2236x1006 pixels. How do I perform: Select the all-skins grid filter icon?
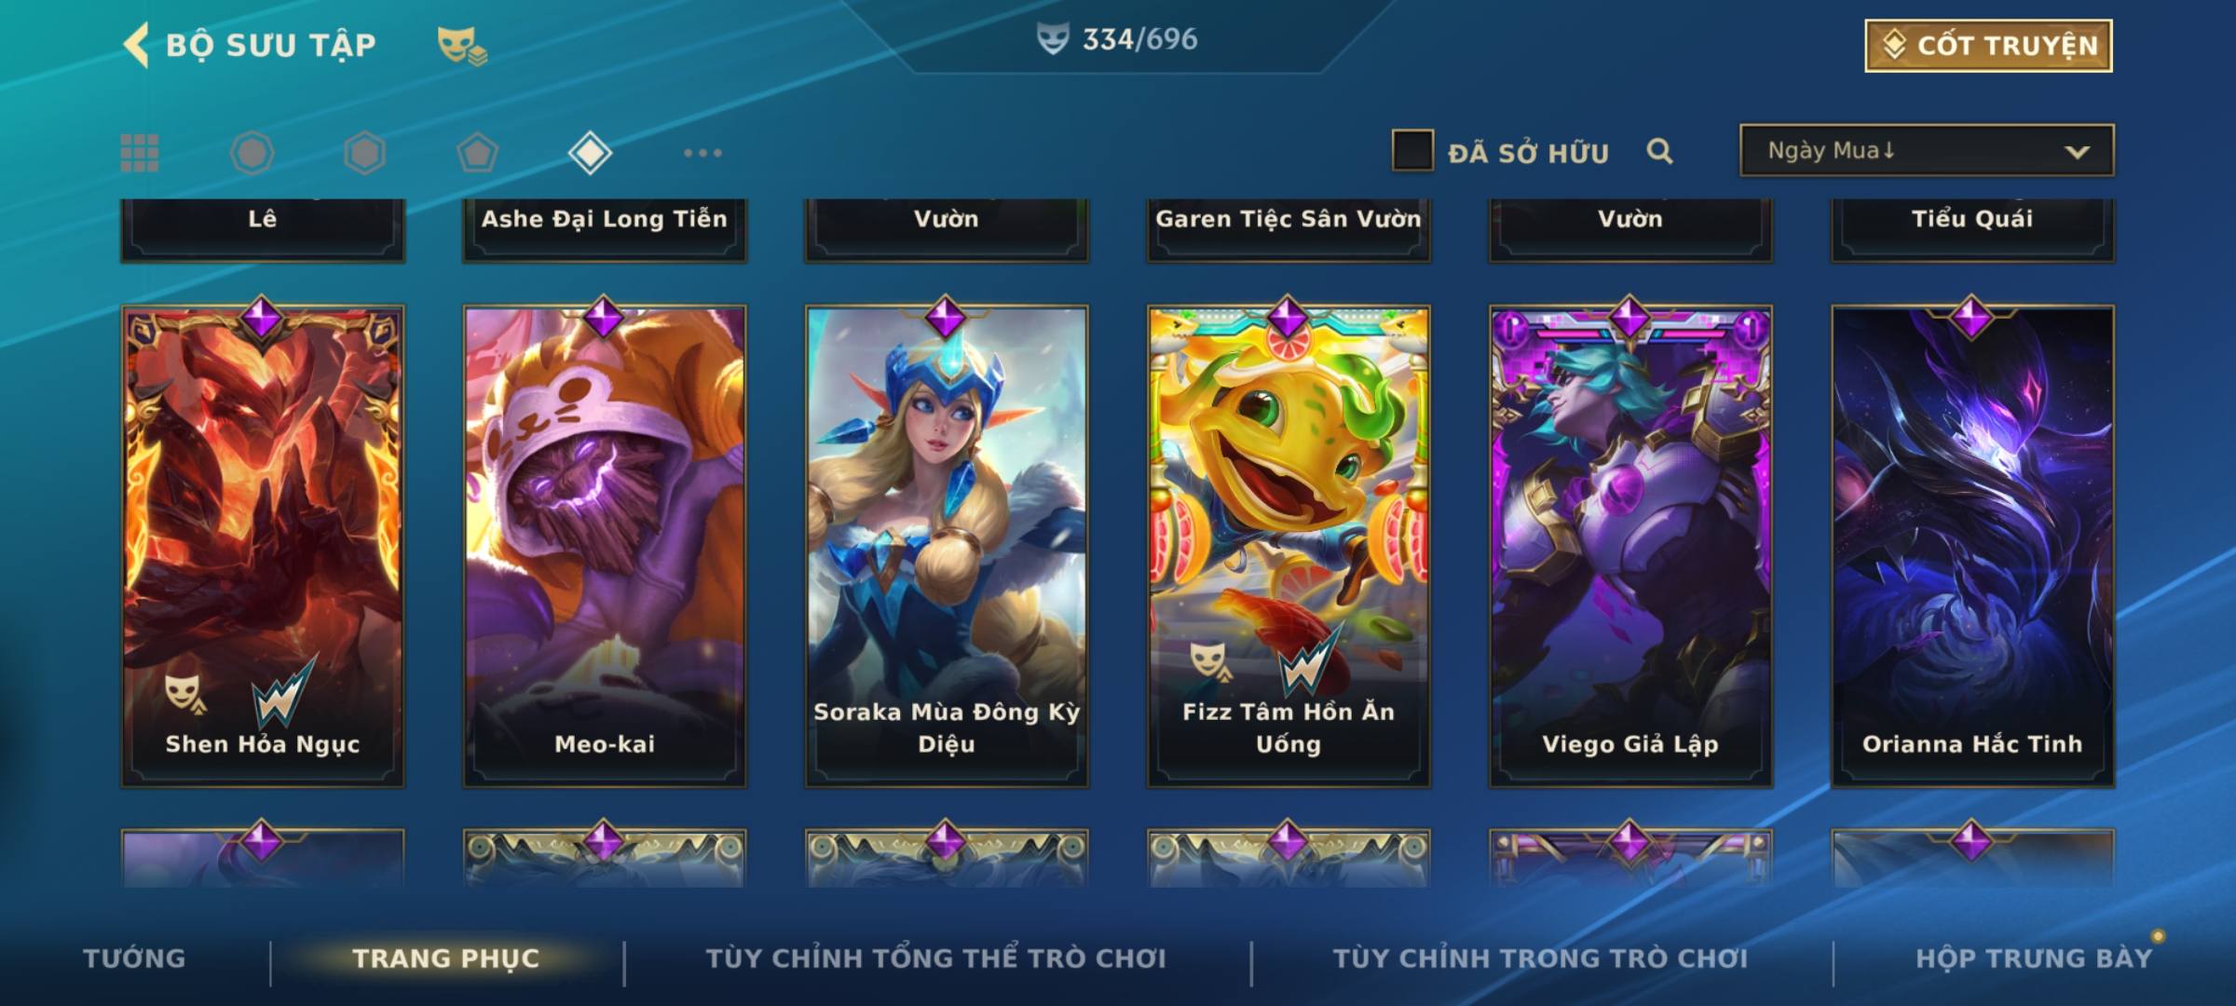(140, 153)
